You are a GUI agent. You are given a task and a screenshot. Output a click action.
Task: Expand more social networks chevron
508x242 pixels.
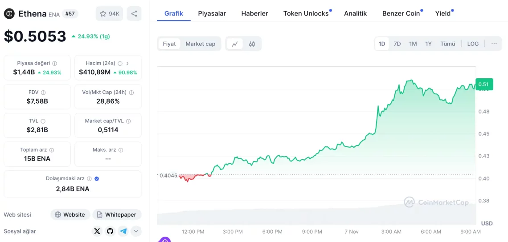pos(136,231)
